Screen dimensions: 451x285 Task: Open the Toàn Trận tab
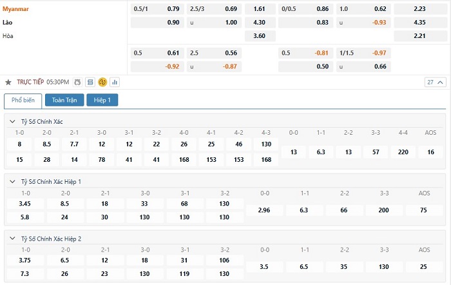(x=64, y=100)
